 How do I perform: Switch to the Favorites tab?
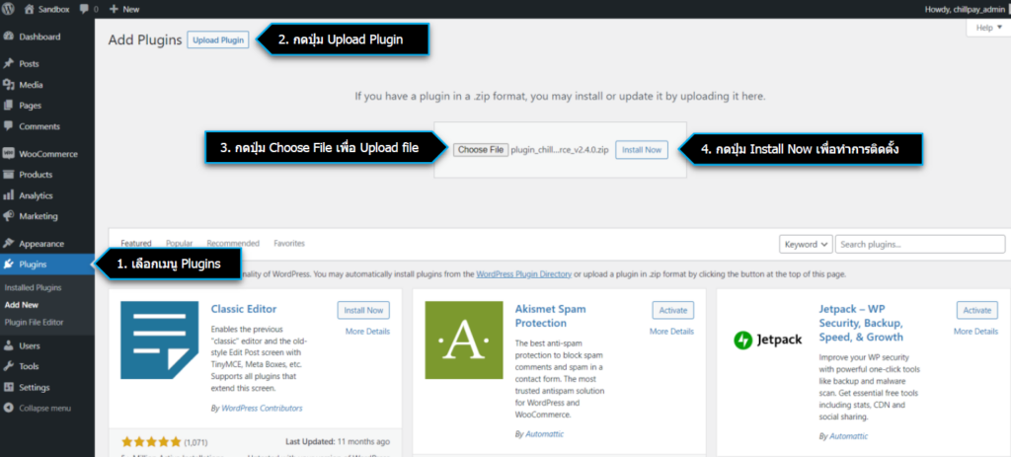point(289,244)
